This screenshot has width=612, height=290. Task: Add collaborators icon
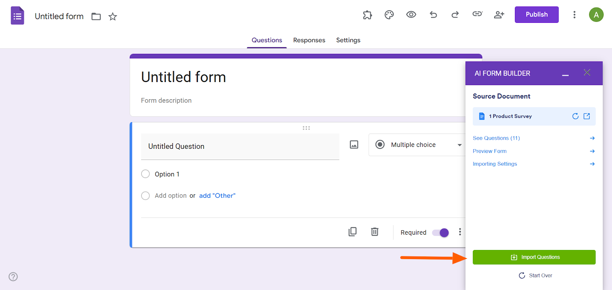[x=499, y=14]
